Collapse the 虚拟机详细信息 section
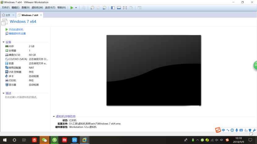Viewport: 257px width, 144px height. coord(54,117)
